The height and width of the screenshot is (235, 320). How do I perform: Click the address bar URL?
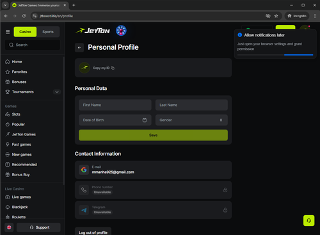[x=56, y=16]
